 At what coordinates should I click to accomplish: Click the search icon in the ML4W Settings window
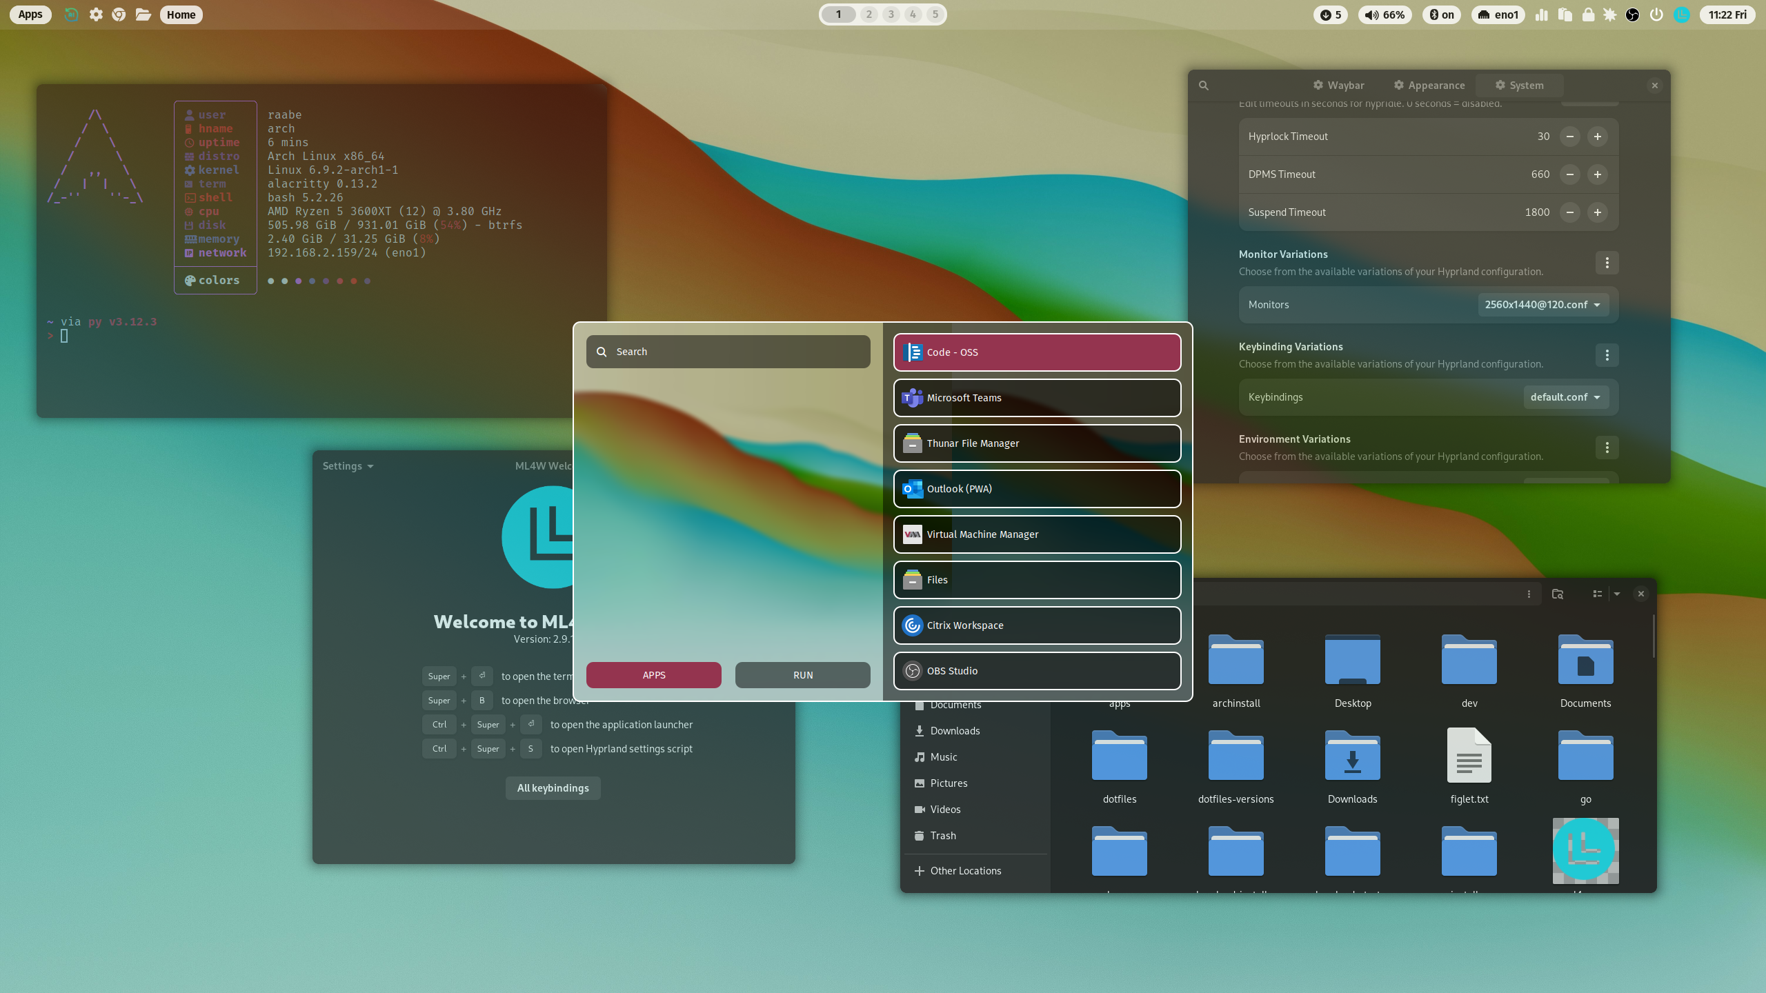(1203, 86)
